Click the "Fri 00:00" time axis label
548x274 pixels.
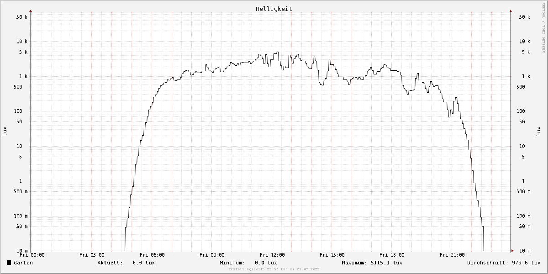tap(32, 255)
